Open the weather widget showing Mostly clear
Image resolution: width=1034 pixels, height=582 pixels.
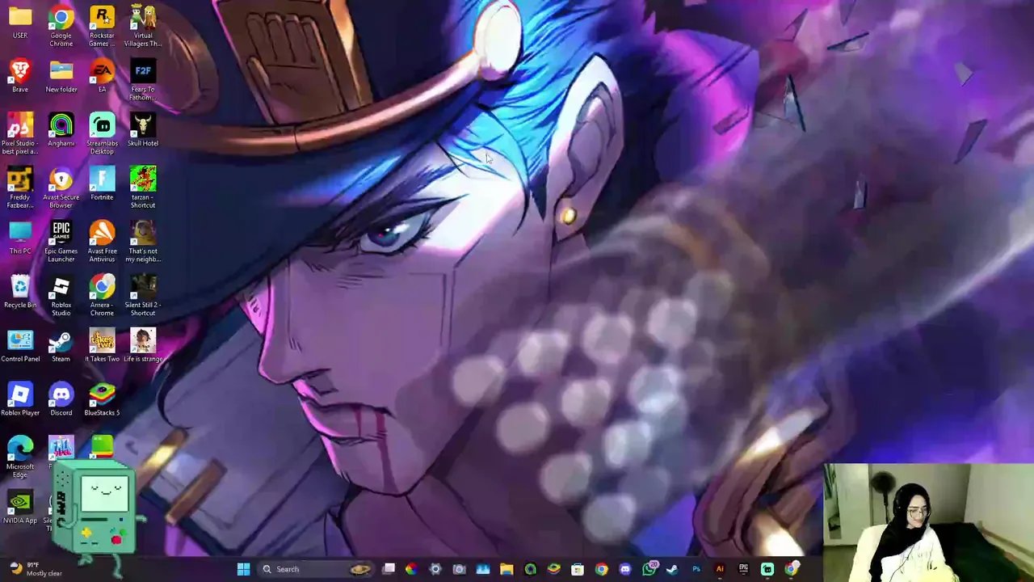pyautogui.click(x=36, y=569)
